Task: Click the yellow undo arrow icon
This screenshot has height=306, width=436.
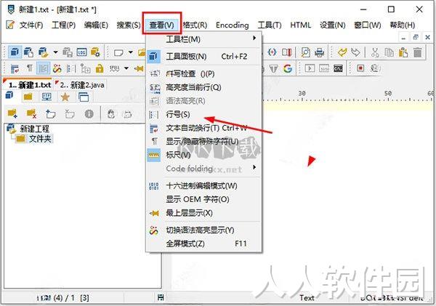Action: (342, 52)
